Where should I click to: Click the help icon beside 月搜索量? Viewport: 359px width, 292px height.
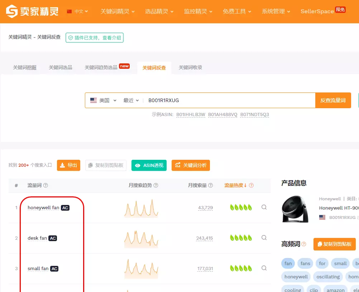211,185
